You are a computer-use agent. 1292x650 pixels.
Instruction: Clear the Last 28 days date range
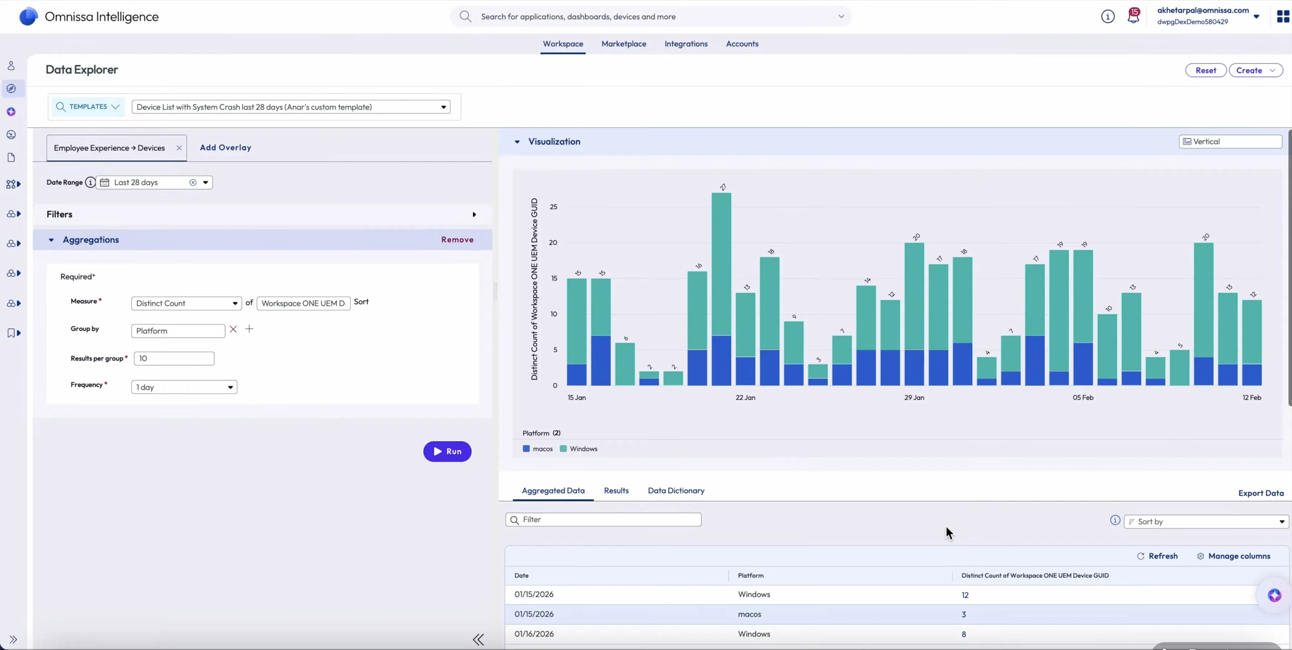pos(193,182)
